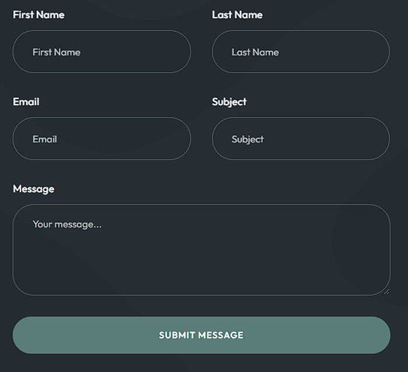Screen dimensions: 408x372
Task: Click the 'Subject' placeholder text
Action: point(248,139)
